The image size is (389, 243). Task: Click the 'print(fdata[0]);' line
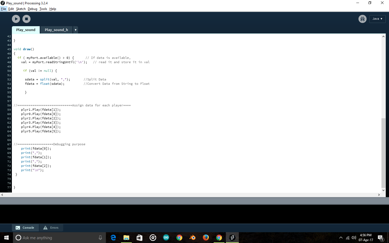tap(36, 148)
